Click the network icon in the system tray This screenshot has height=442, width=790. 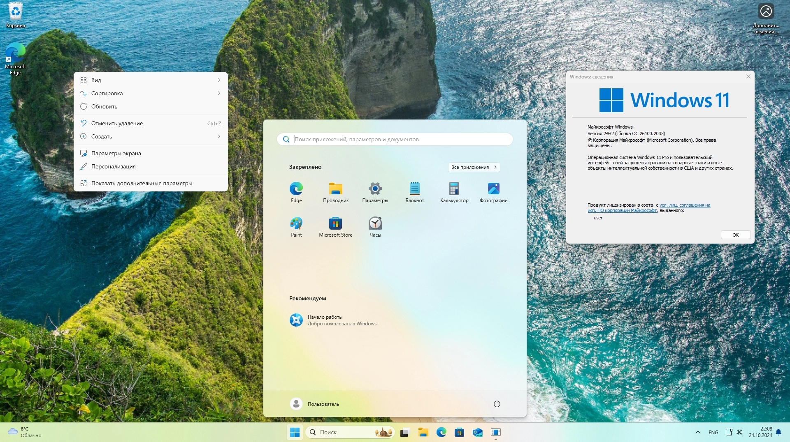(729, 432)
